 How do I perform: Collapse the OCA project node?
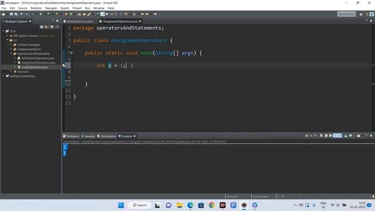click(x=4, y=31)
